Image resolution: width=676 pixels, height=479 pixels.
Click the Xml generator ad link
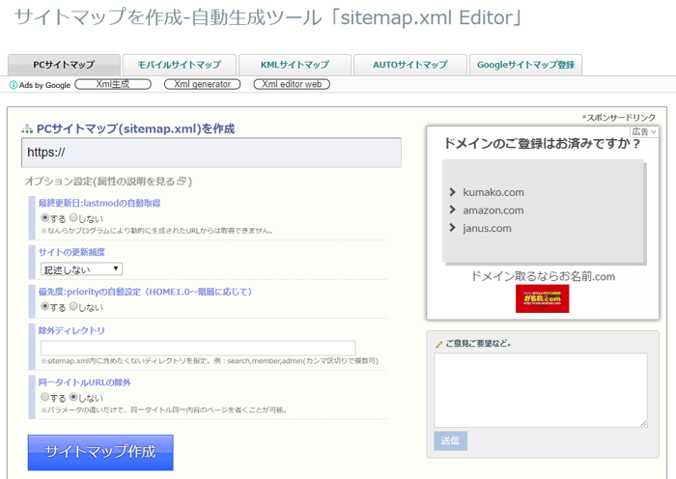[x=202, y=84]
